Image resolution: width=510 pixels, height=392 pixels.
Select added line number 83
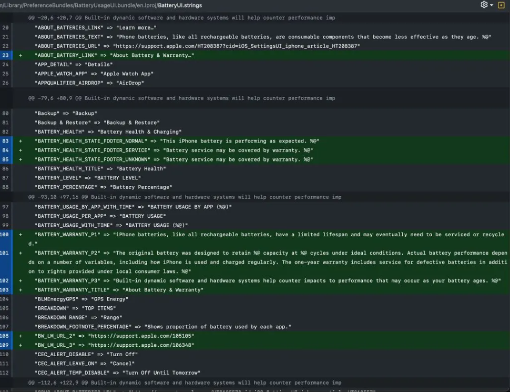click(x=5, y=141)
